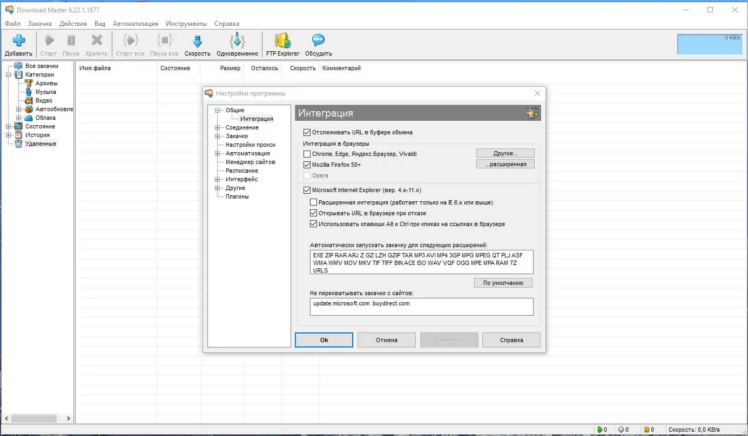The height and width of the screenshot is (436, 748).
Task: Click the file extensions list text field
Action: (422, 262)
